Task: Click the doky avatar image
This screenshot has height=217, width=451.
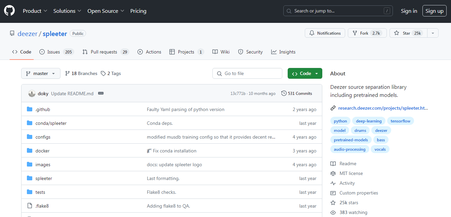Action: point(32,94)
